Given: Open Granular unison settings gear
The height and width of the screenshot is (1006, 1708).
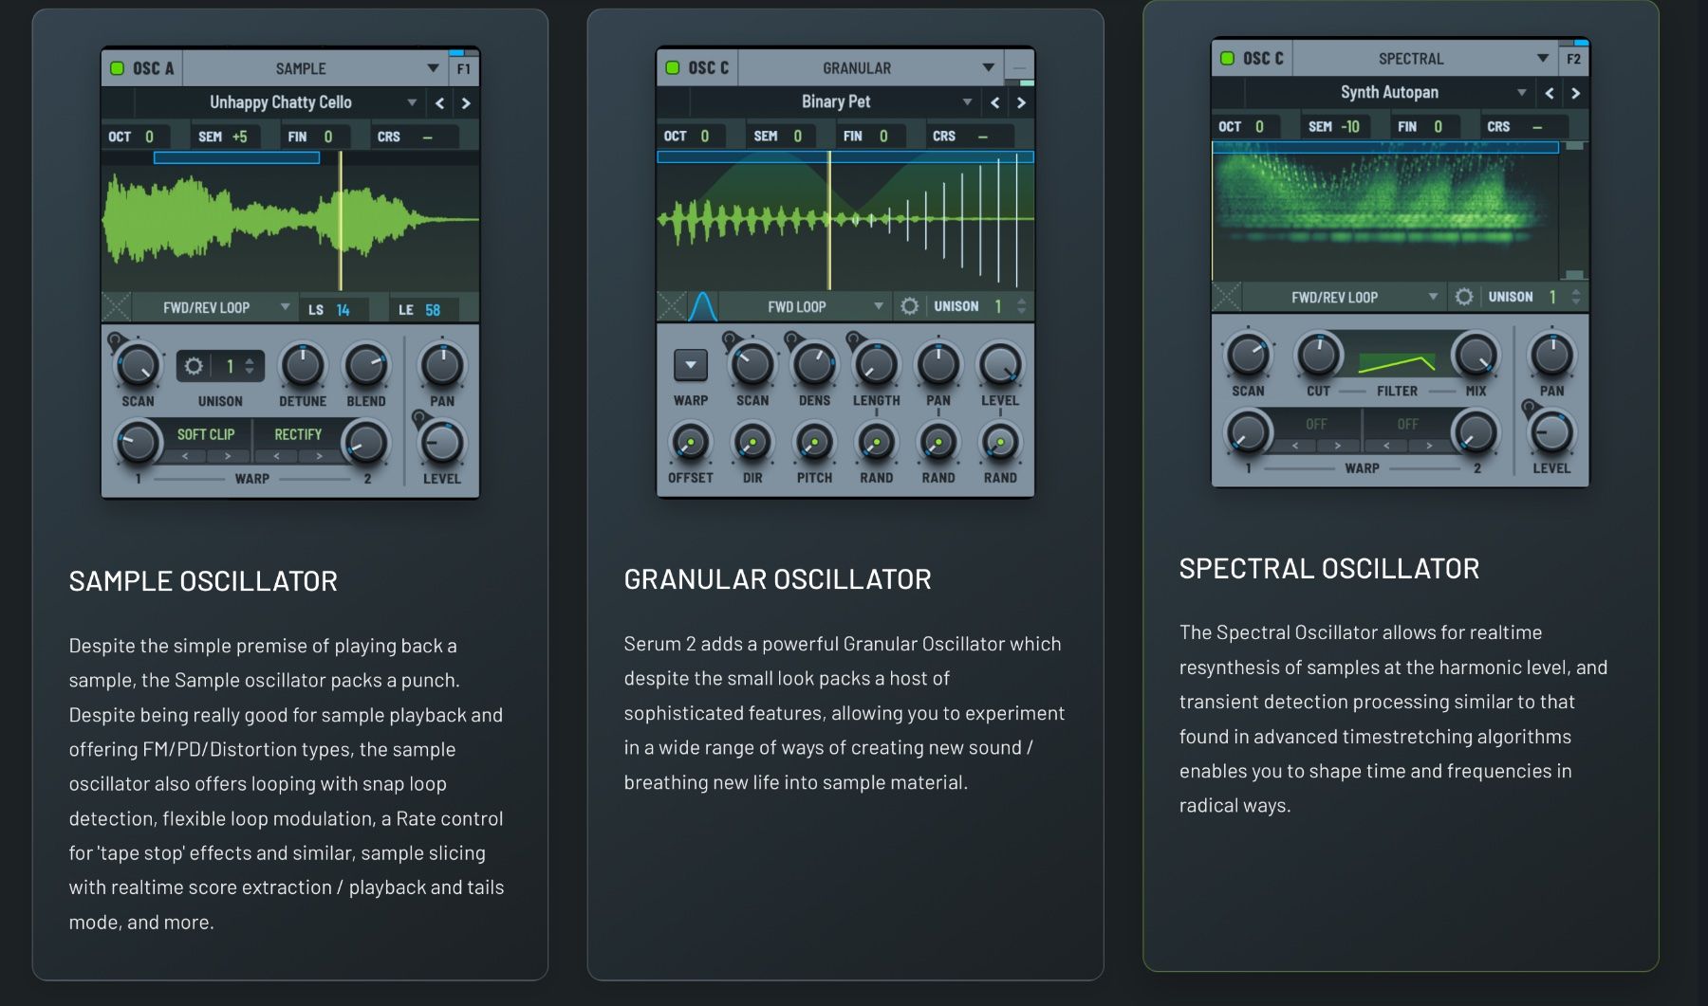Looking at the screenshot, I should pyautogui.click(x=910, y=306).
